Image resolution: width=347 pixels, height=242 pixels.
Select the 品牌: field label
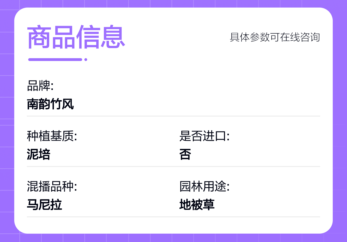coord(40,86)
